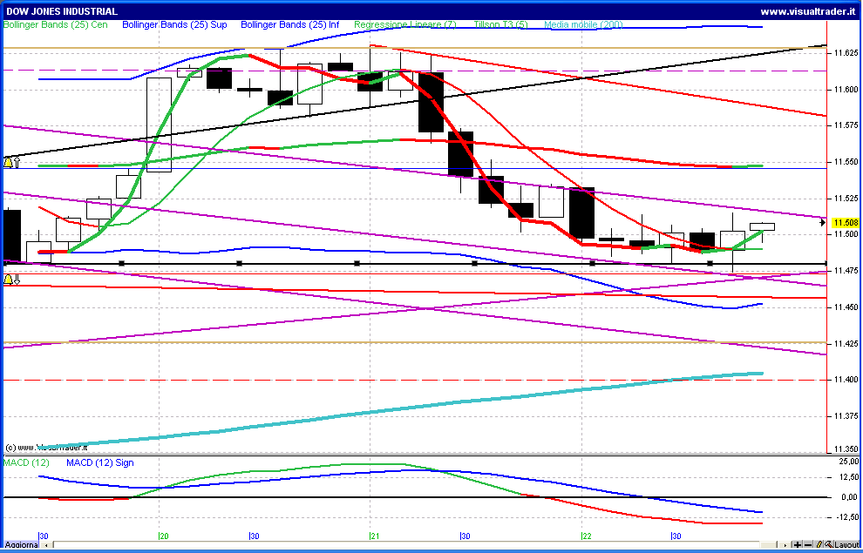Click the lower alarm bell with down arrow
The height and width of the screenshot is (553, 863).
(11, 280)
